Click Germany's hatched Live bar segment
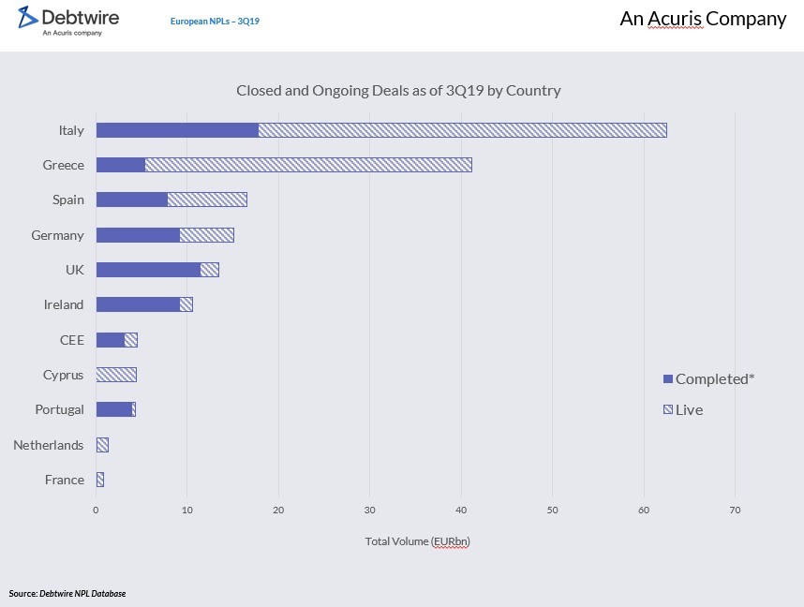This screenshot has width=804, height=607. pos(206,235)
